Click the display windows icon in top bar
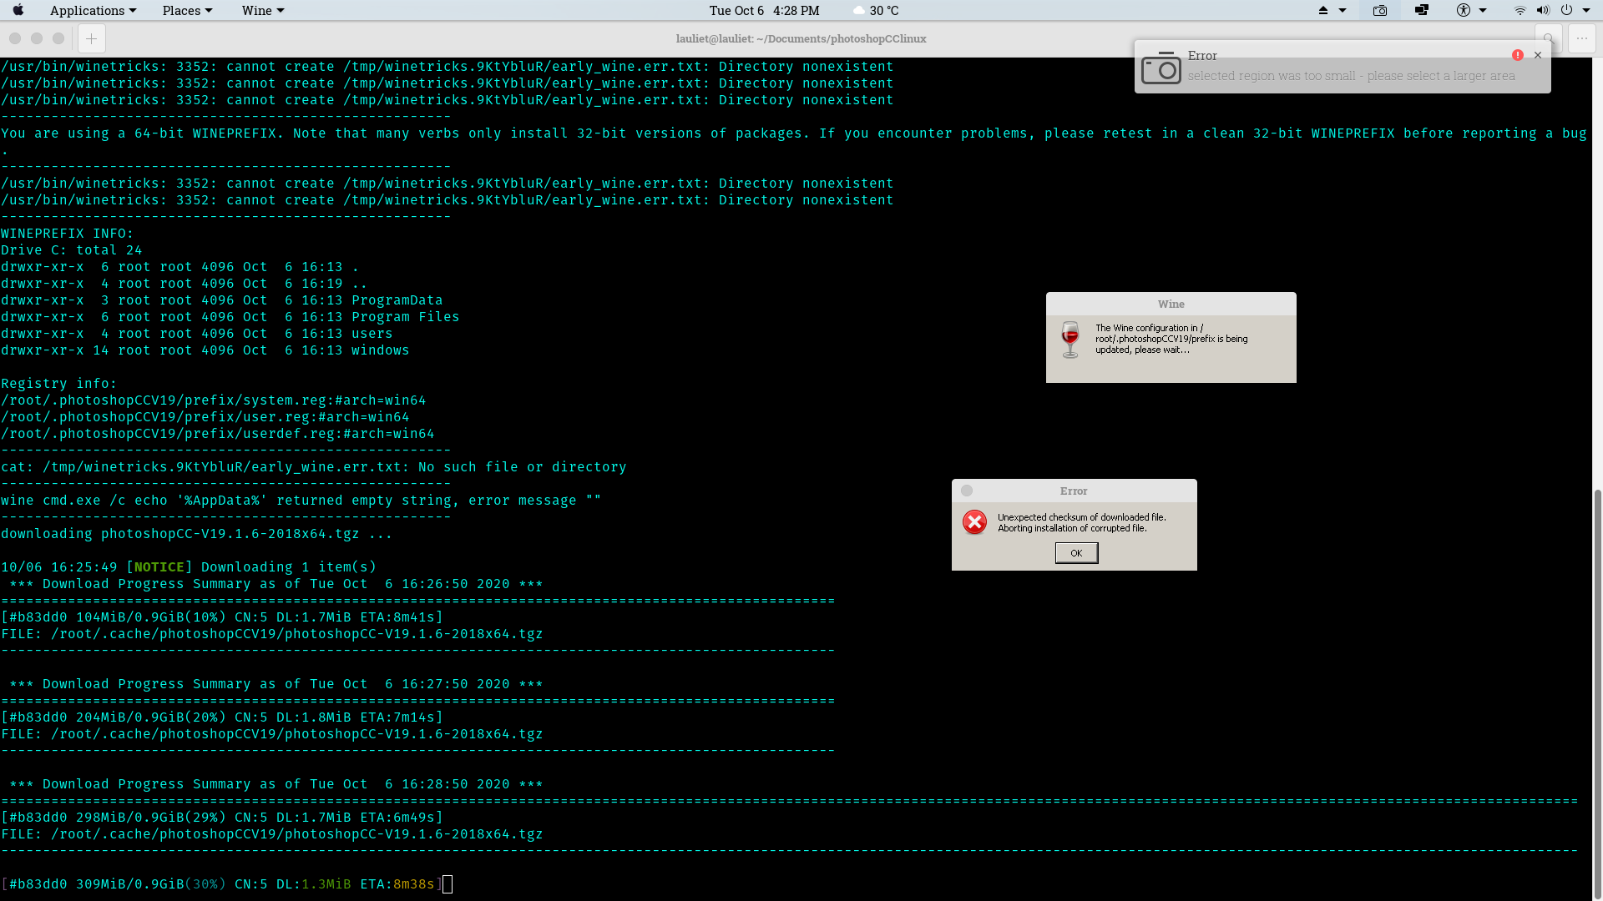Screen dimensions: 1603x901 tap(1422, 10)
